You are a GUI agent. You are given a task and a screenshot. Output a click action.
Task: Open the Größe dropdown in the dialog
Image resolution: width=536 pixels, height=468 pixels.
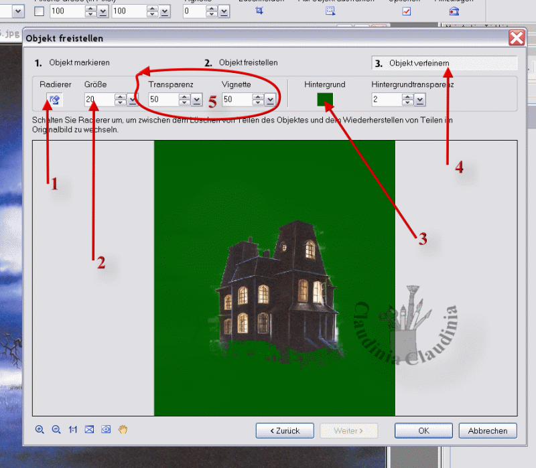click(132, 100)
